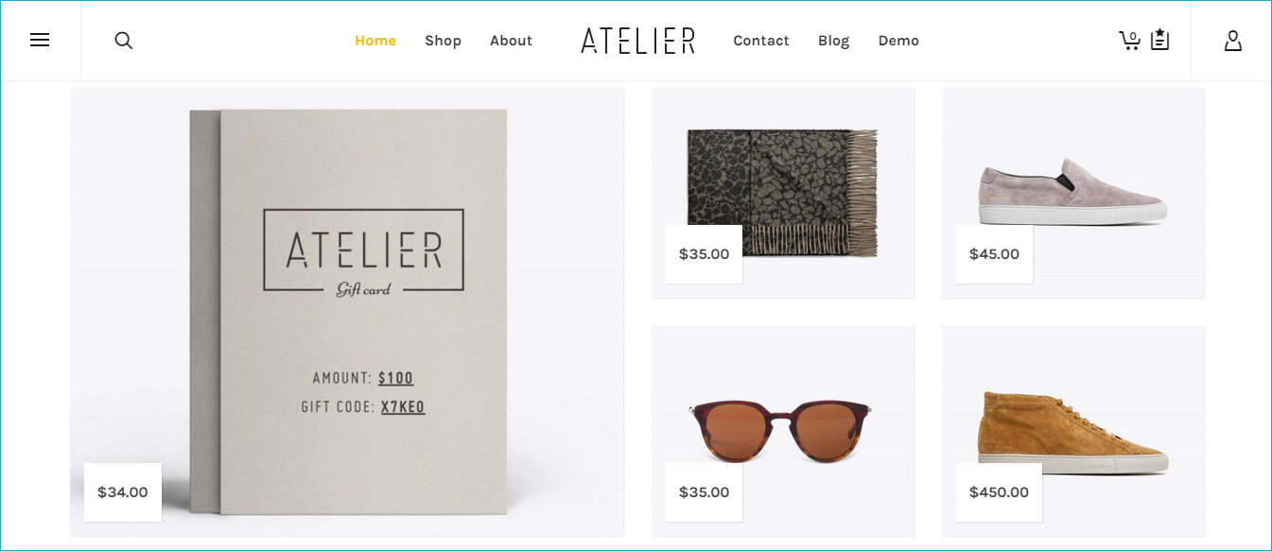The width and height of the screenshot is (1272, 551).
Task: Open the Shop menu item
Action: coord(443,41)
